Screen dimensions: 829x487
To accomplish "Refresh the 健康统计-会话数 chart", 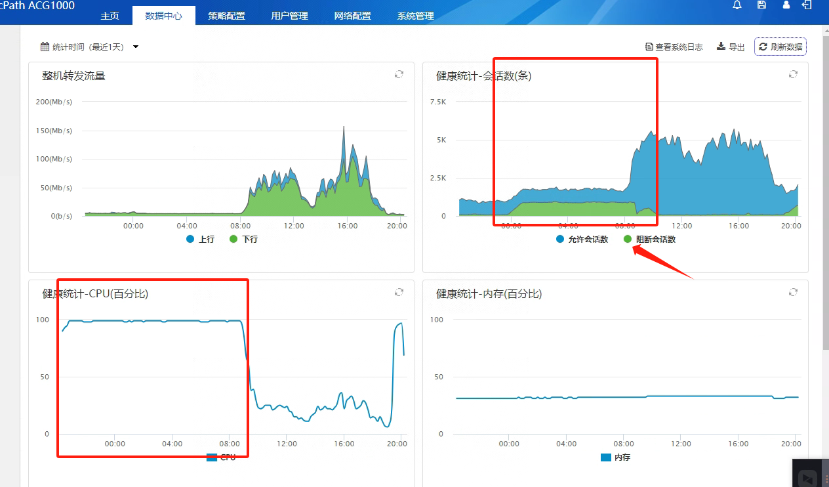I will tap(793, 74).
